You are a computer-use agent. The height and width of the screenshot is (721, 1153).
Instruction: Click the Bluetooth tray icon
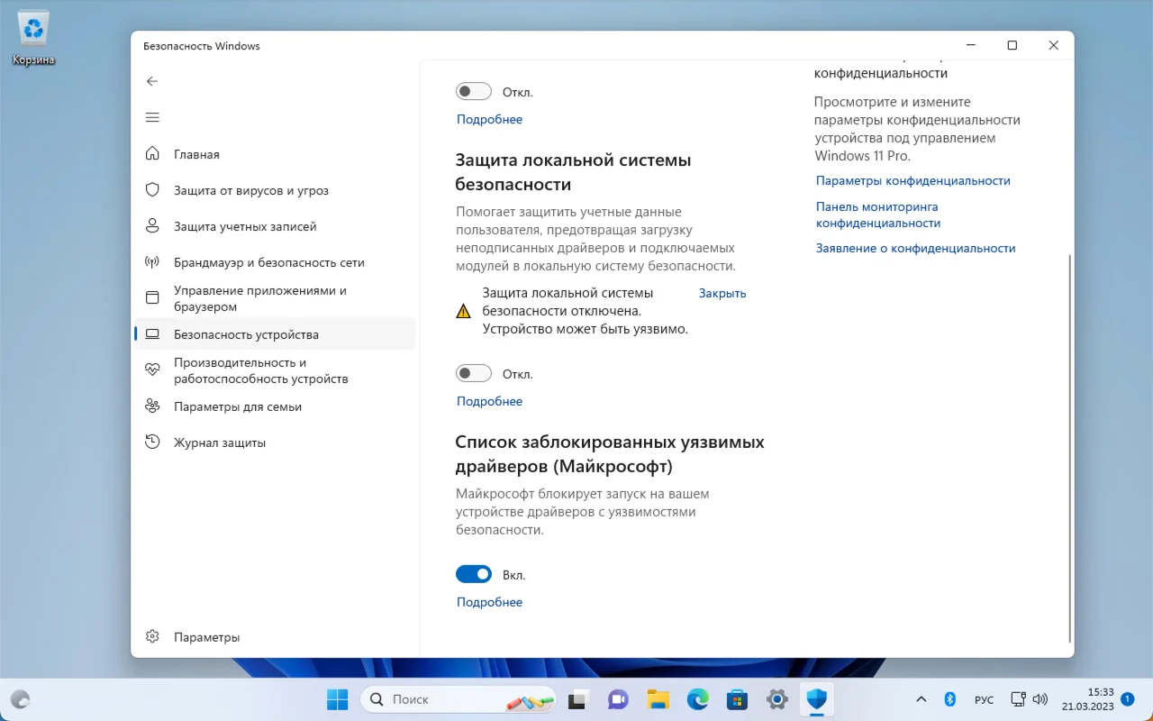(949, 699)
